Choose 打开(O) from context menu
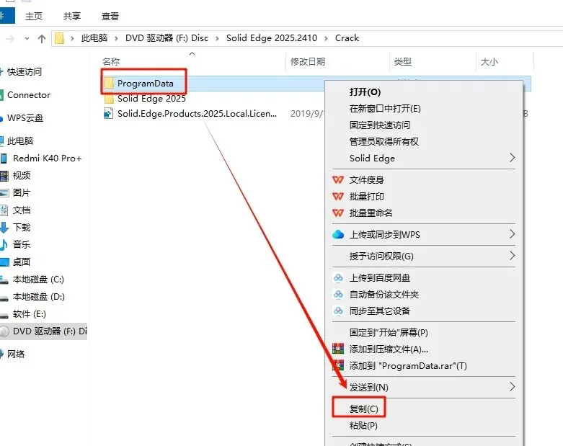Viewport: 563px width, 446px height. 365,92
